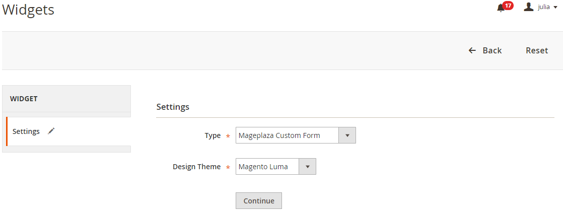Proceed with the Continue button
The height and width of the screenshot is (212, 563).
coord(259,201)
